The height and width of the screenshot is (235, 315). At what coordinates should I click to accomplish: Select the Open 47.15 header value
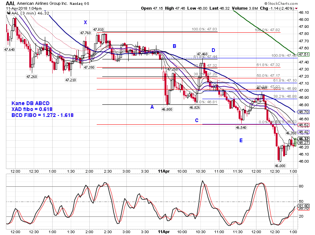152,8
